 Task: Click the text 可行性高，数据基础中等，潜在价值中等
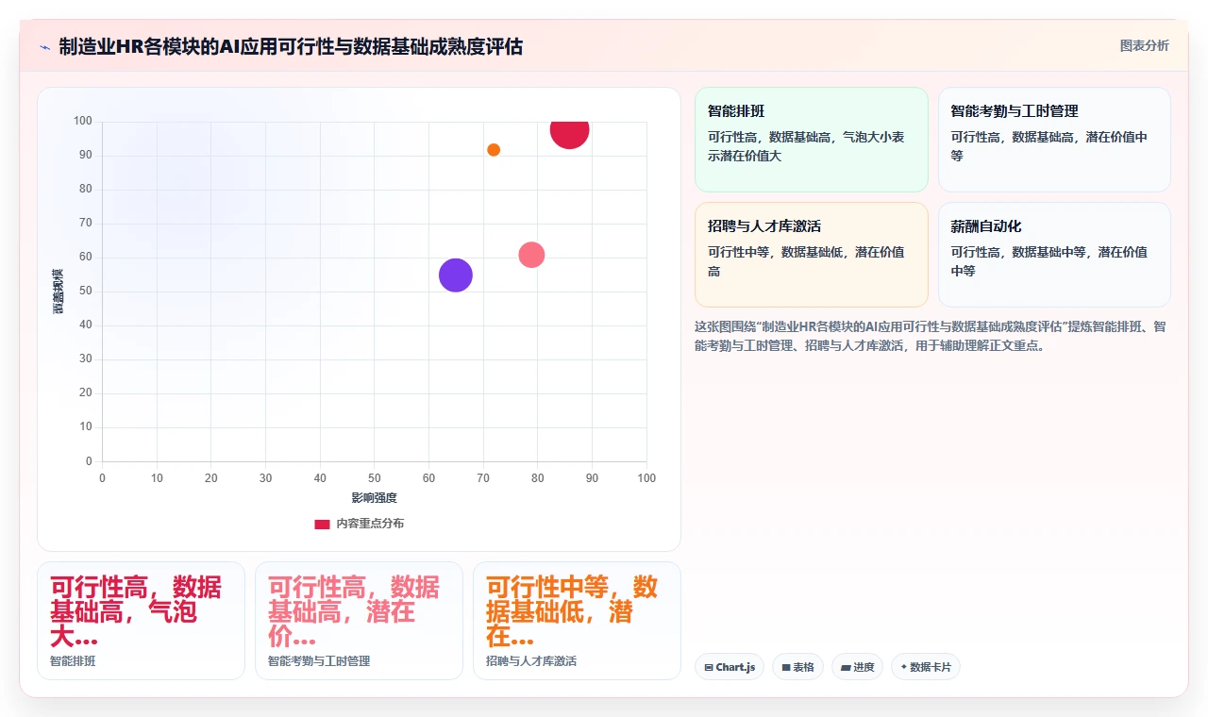(x=1049, y=261)
